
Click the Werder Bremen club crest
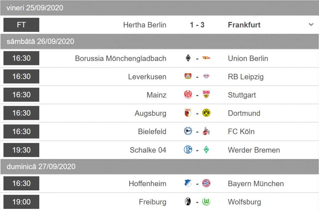[x=206, y=150]
